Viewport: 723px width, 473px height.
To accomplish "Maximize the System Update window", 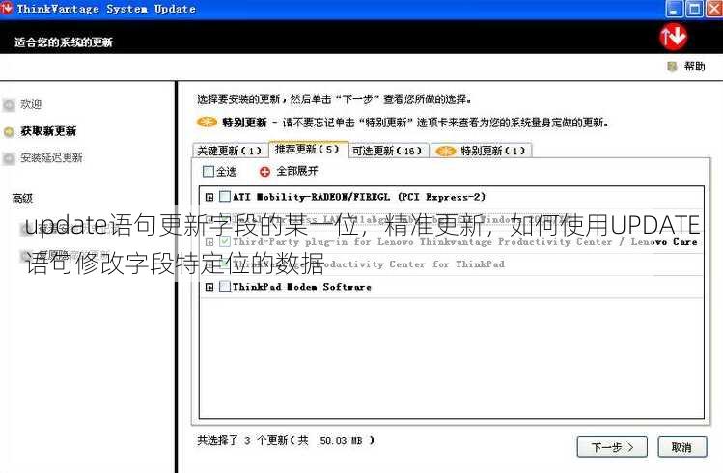I will point(694,9).
